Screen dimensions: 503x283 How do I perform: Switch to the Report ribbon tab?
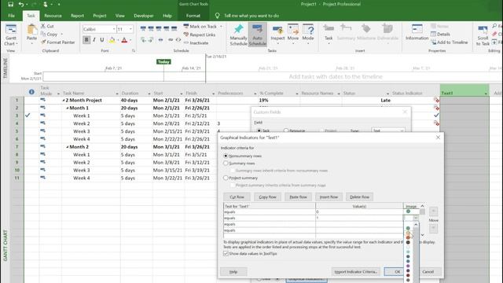(77, 16)
